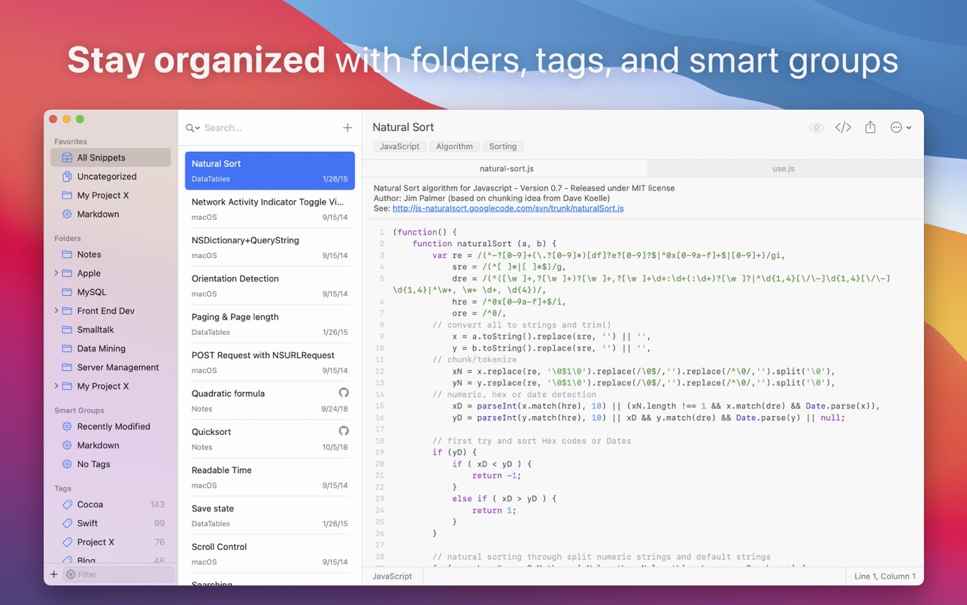Image resolution: width=967 pixels, height=605 pixels.
Task: Toggle the preview eye icon
Action: (x=816, y=128)
